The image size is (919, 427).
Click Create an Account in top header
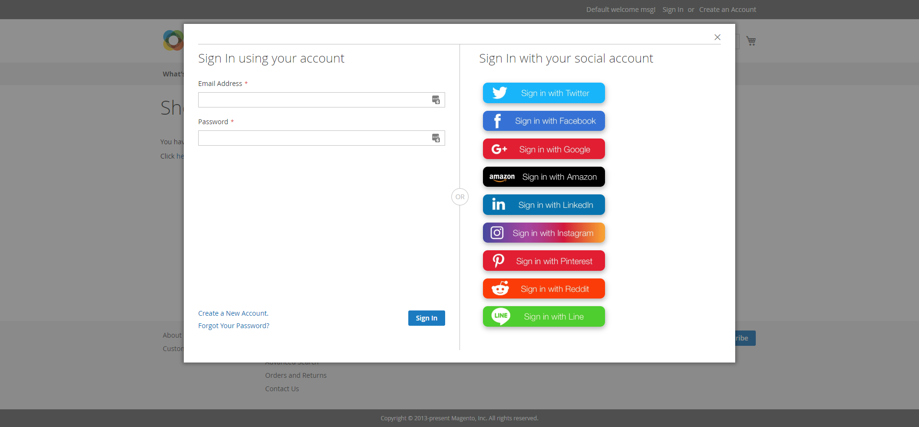(728, 10)
